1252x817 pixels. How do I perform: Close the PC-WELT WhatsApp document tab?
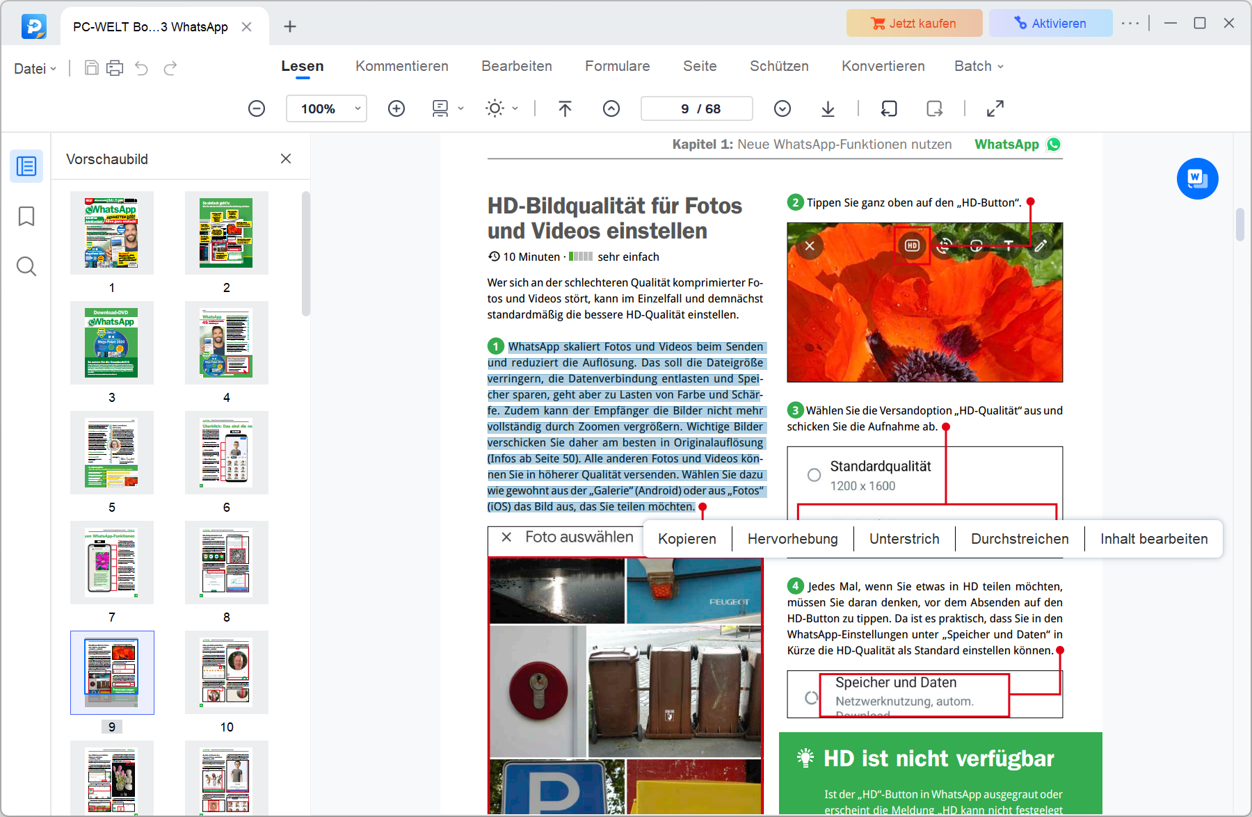246,26
